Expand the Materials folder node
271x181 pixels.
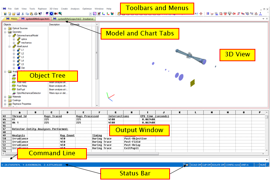(5, 97)
